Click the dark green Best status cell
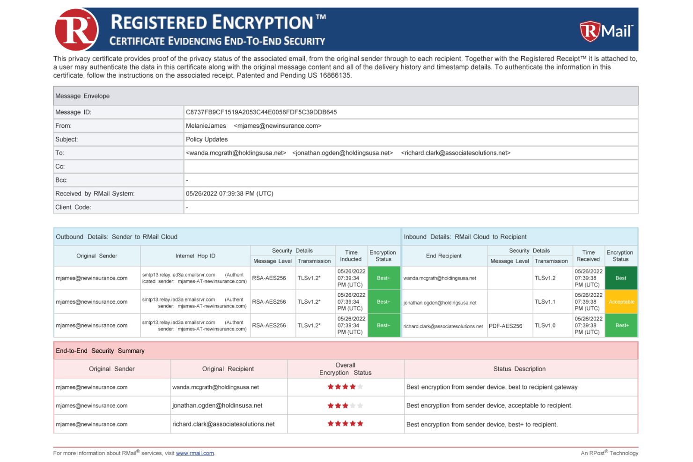693x462 pixels. (621, 278)
